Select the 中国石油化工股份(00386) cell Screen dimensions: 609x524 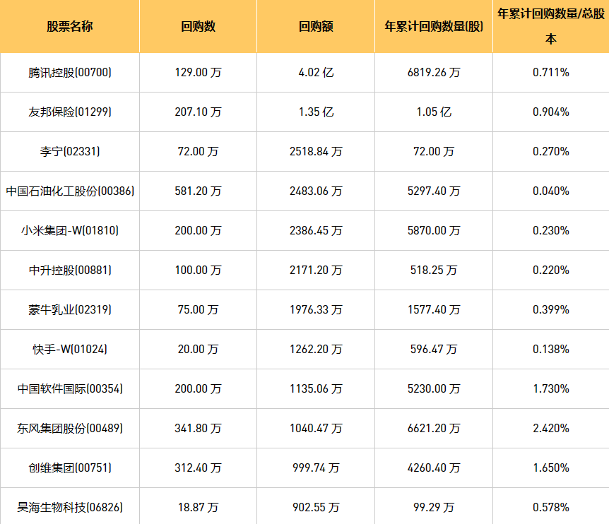(70, 191)
